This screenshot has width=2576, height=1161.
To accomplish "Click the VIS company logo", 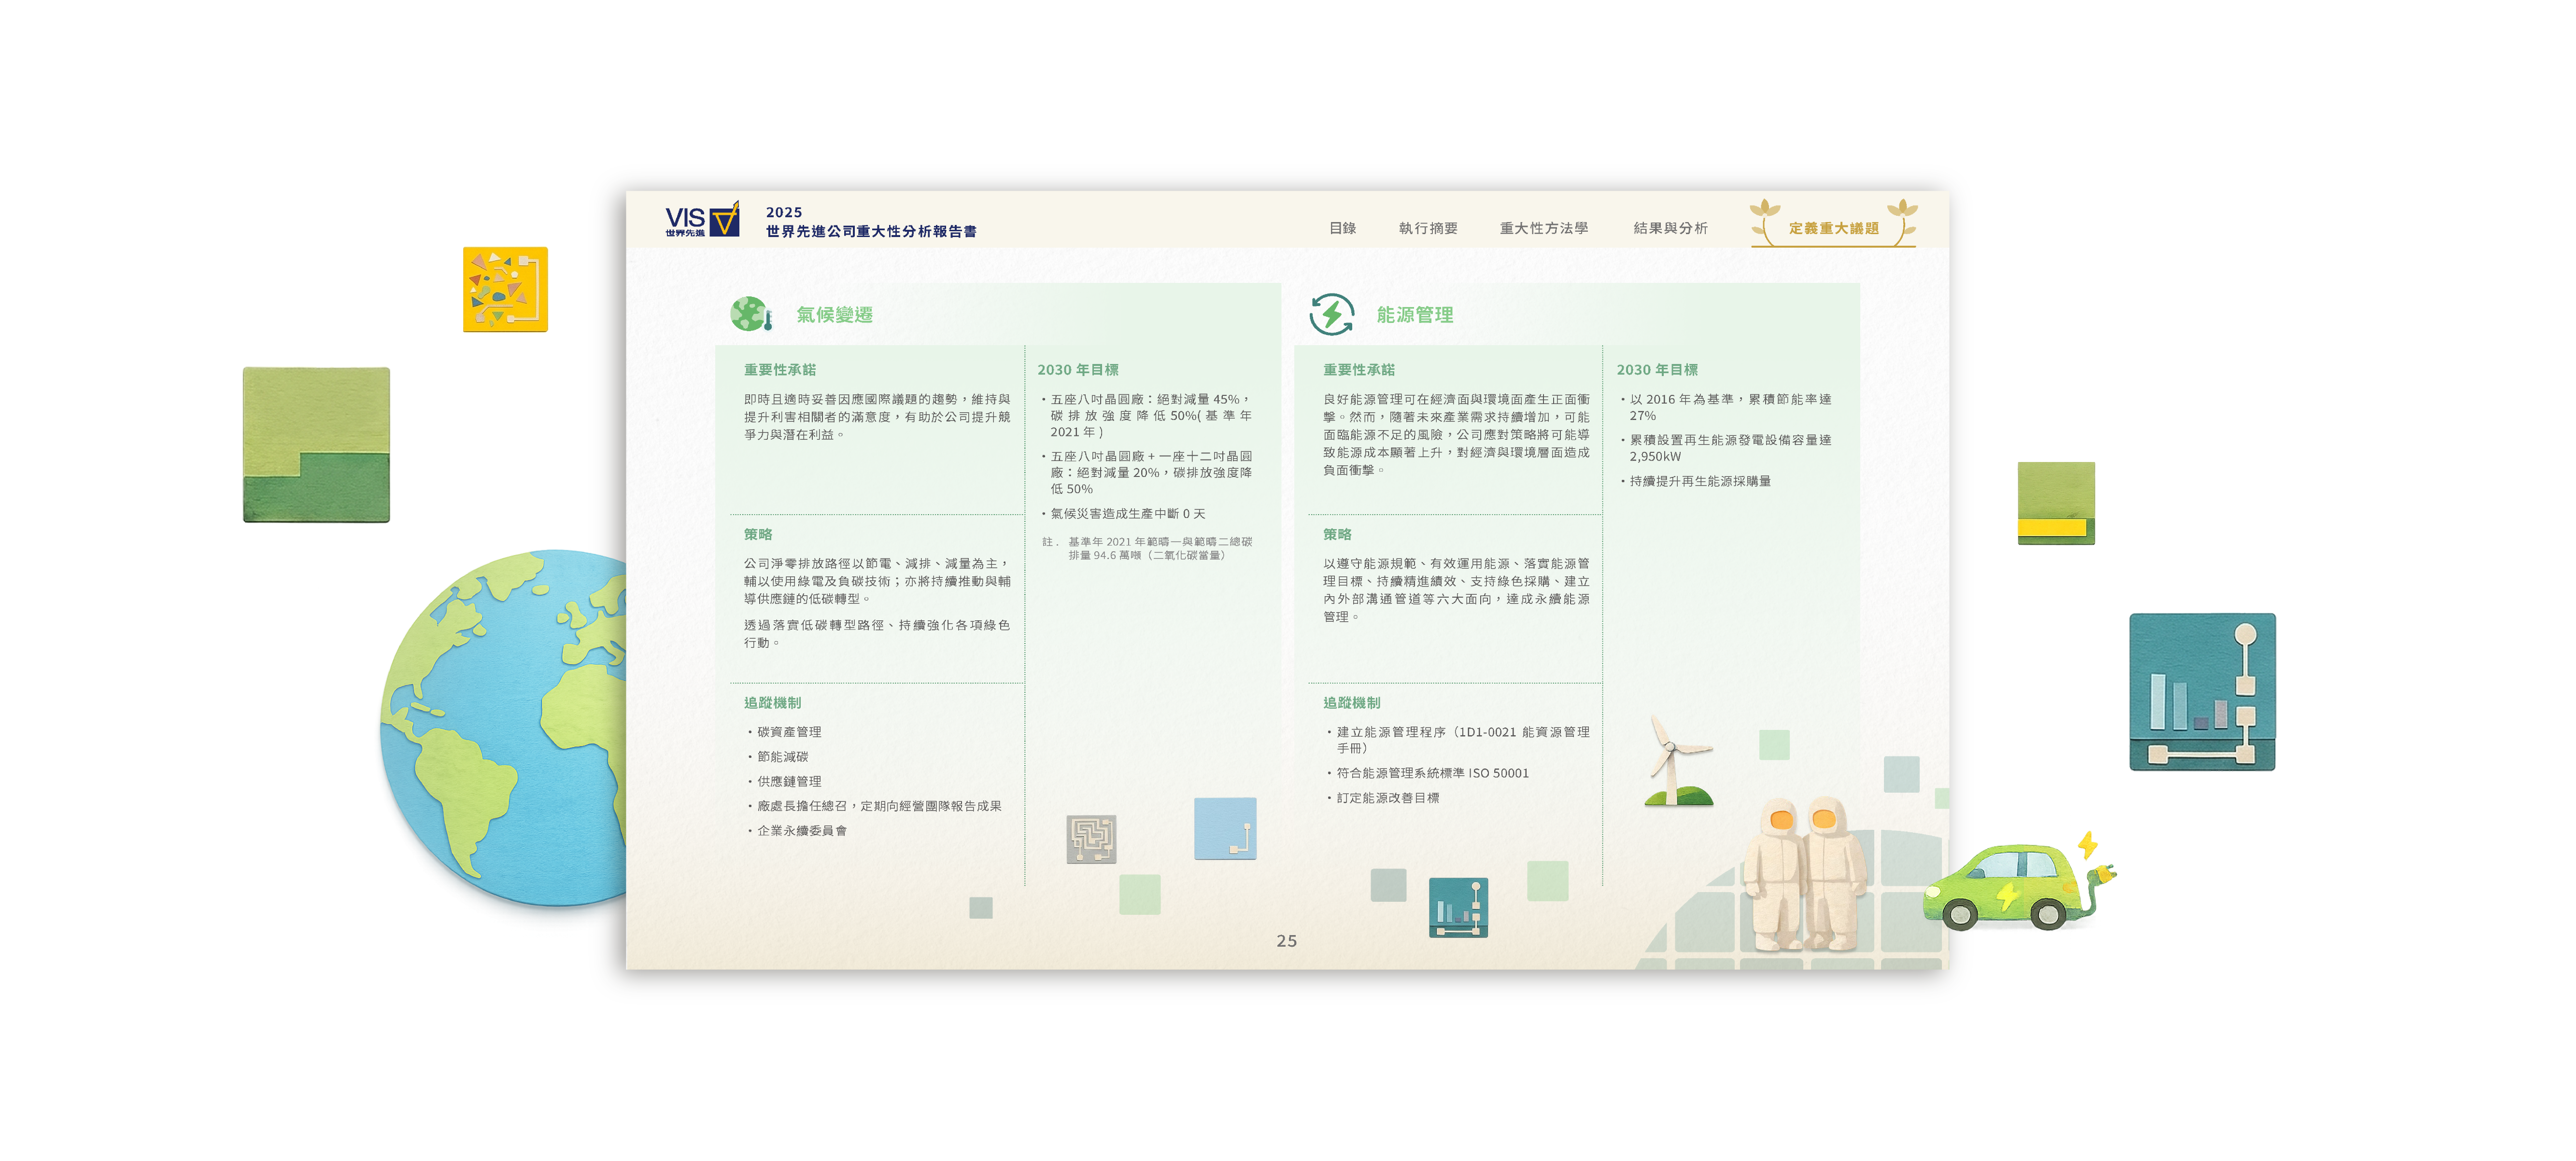I will pyautogui.click(x=702, y=220).
